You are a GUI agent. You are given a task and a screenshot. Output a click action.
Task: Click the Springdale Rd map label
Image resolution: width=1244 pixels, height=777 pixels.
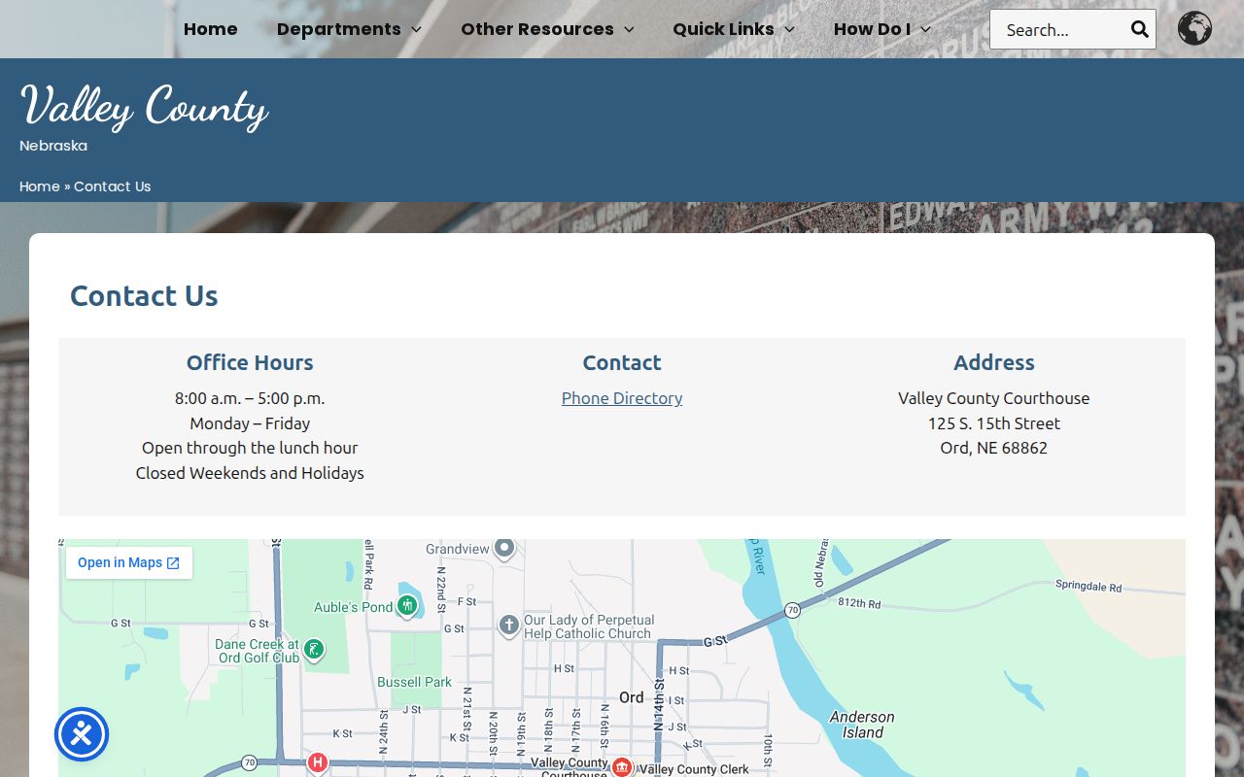[1088, 587]
